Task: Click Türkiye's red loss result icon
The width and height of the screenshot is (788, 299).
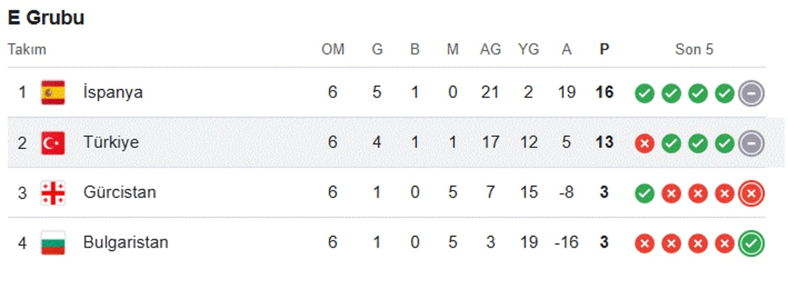Action: [x=645, y=143]
